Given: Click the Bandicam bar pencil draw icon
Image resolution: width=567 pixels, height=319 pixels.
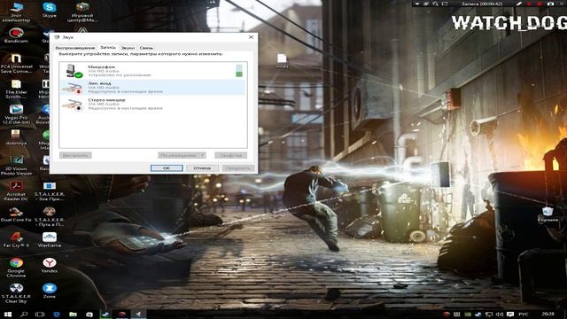Looking at the screenshot, I should pos(519,4).
